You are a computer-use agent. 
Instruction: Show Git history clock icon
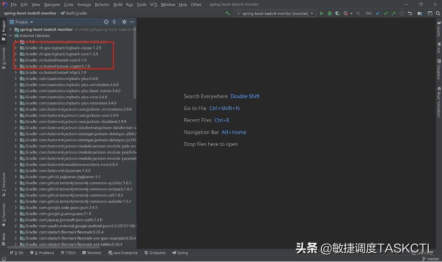(x=402, y=13)
